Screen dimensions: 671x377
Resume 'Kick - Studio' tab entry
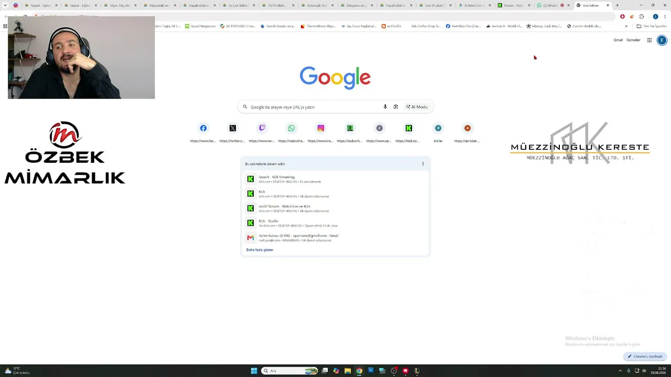(335, 223)
